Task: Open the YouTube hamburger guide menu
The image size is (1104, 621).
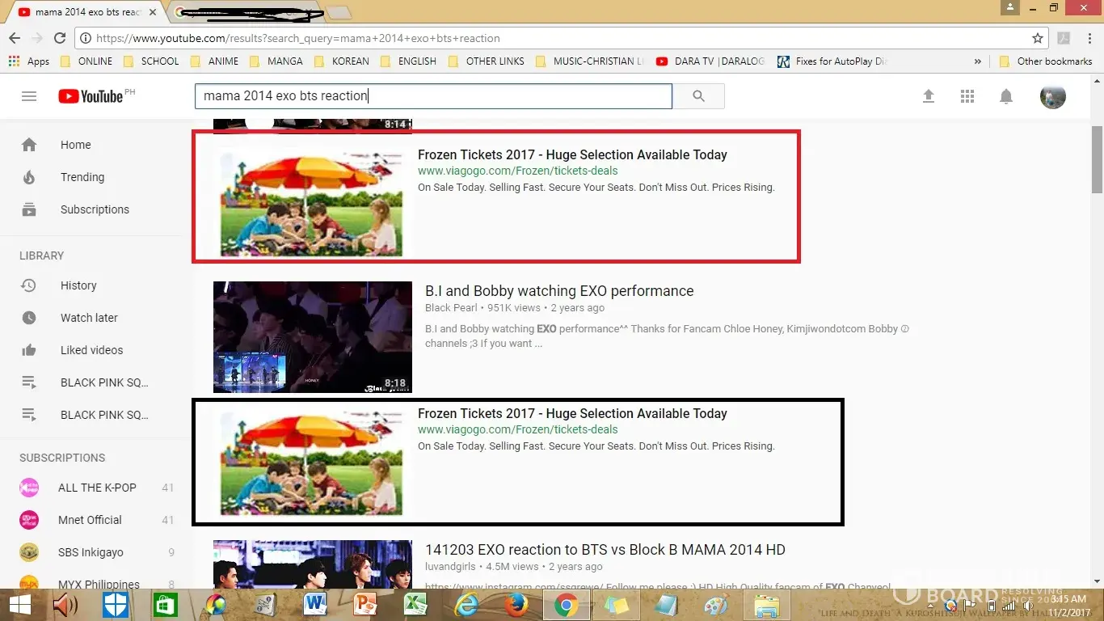Action: pyautogui.click(x=29, y=96)
